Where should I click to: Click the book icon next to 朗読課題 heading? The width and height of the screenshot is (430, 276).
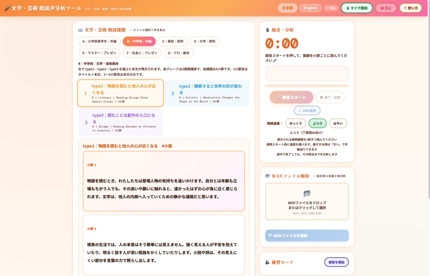[80, 30]
